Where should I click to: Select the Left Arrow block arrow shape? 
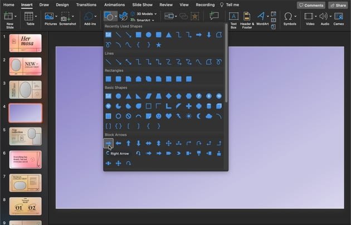tap(118, 143)
